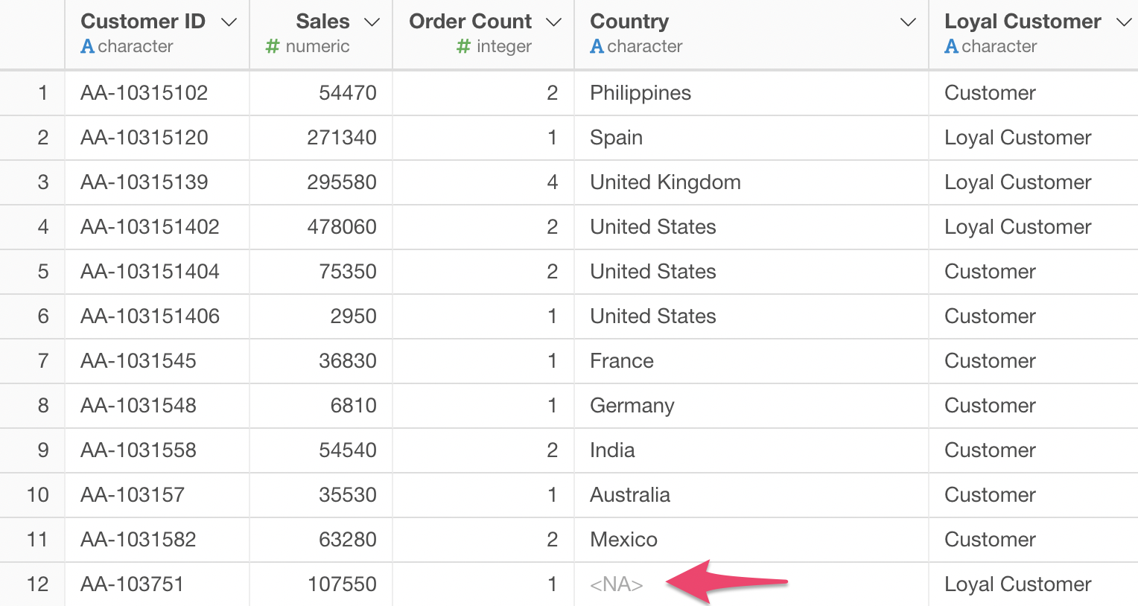Select the Country column header title
Image resolution: width=1138 pixels, height=606 pixels.
click(x=629, y=21)
